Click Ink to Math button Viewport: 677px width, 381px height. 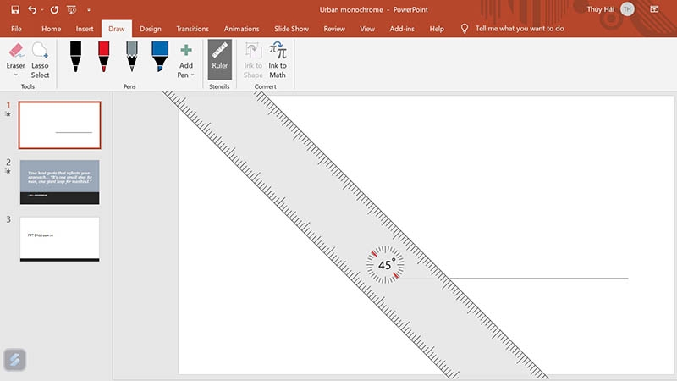pyautogui.click(x=278, y=60)
